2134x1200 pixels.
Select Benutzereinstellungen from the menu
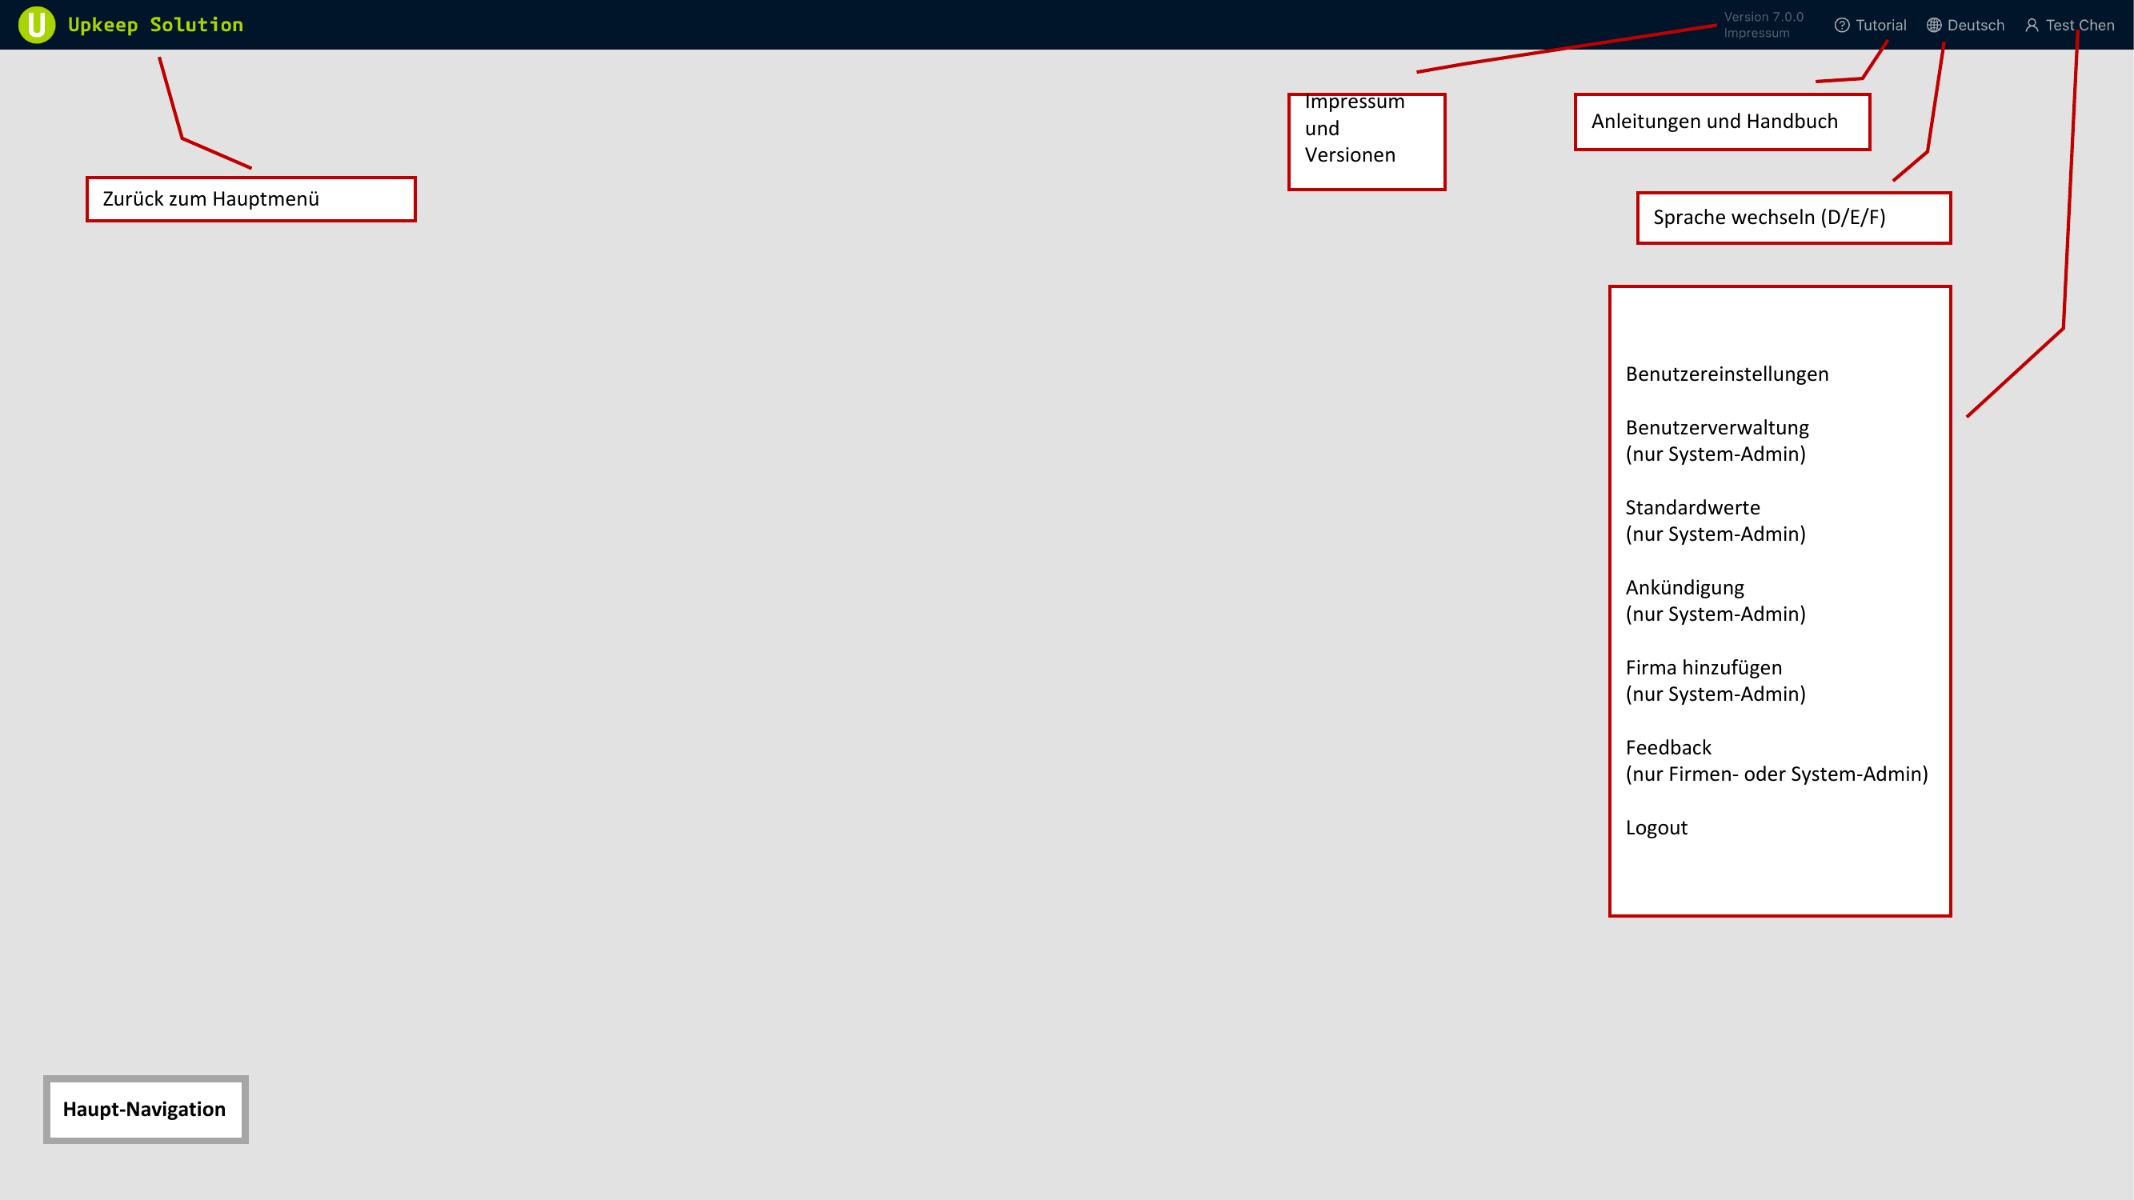(1726, 374)
